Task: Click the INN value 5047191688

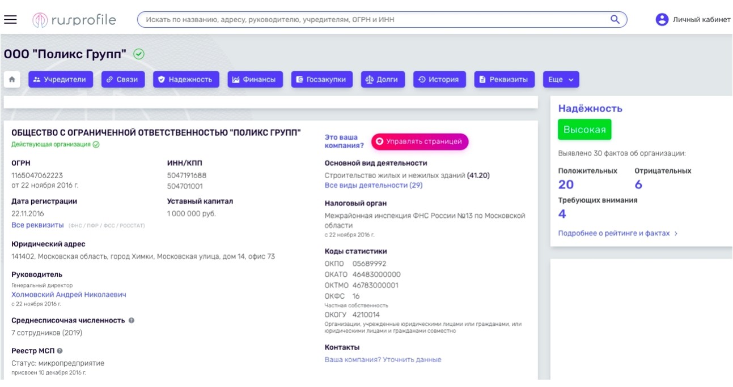Action: [187, 175]
